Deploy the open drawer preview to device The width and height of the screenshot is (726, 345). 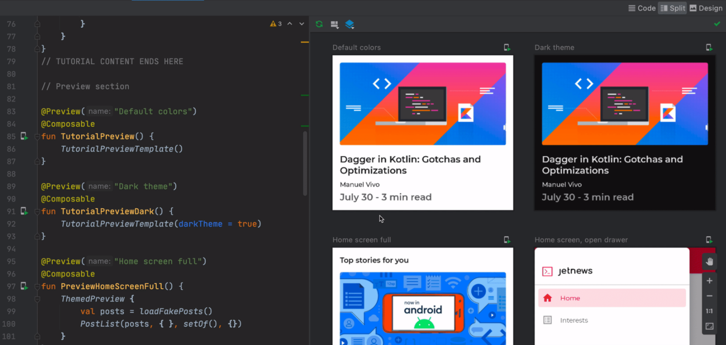(709, 240)
